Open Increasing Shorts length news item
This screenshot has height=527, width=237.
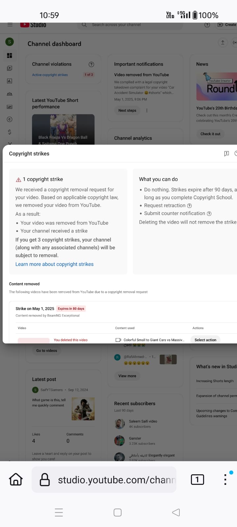[x=215, y=381]
